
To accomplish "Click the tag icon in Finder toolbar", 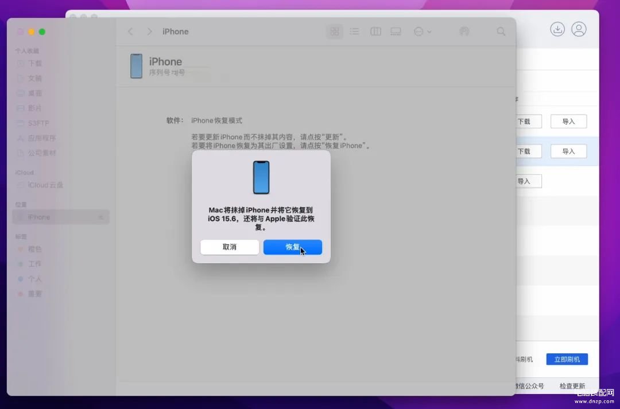I will (464, 31).
